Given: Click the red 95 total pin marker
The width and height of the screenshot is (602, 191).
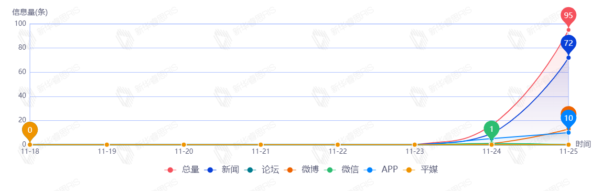Looking at the screenshot, I should pos(568,16).
